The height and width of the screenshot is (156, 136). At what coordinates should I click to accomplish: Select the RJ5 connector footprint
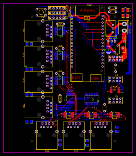click(38, 82)
